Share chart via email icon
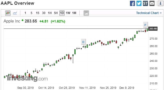Image resolution: width=164 pixels, height=90 pixels. (x=152, y=3)
